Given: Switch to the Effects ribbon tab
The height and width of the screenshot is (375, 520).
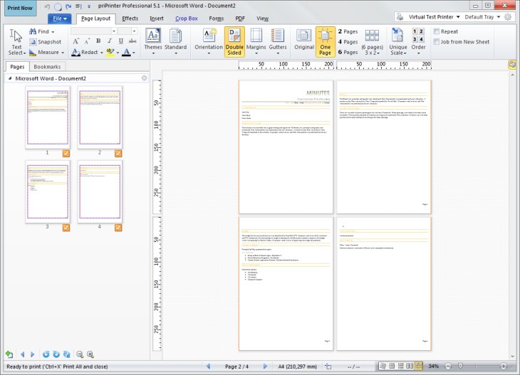Looking at the screenshot, I should pos(130,19).
